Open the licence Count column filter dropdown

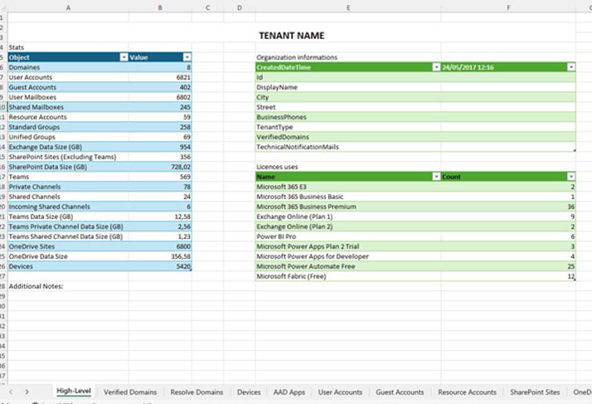click(x=571, y=177)
